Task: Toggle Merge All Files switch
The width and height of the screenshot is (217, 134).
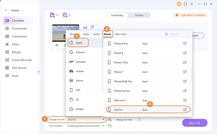Action: tap(138, 120)
